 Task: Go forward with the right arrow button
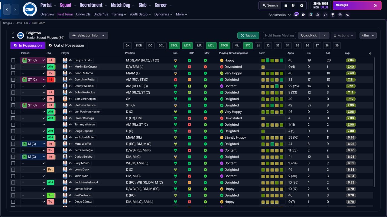click(15, 9)
